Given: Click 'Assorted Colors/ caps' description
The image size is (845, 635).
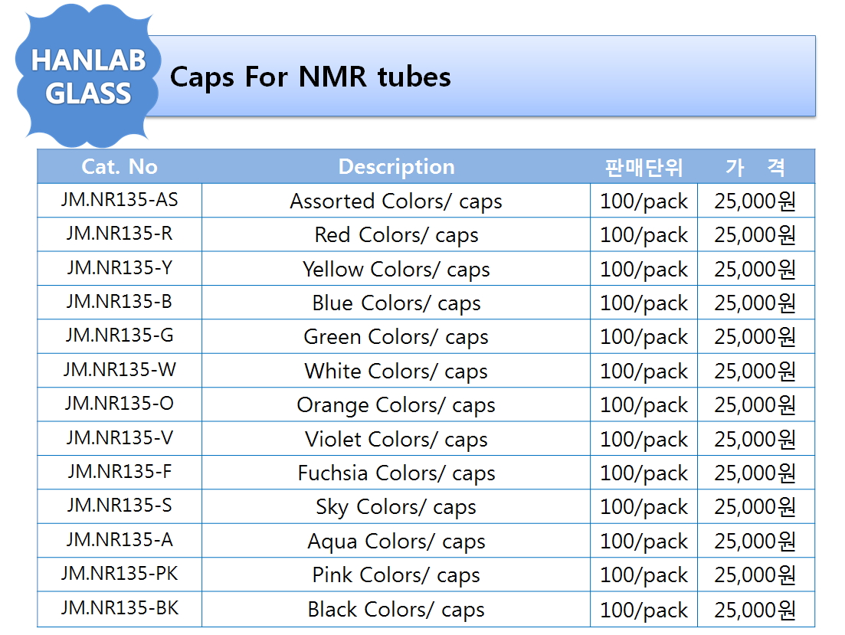Looking at the screenshot, I should tap(396, 201).
